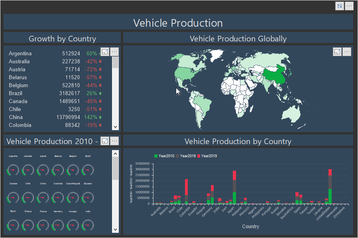This screenshot has width=358, height=238.
Task: Maximize the Vehicle Production Globally map
Action: pos(337,52)
